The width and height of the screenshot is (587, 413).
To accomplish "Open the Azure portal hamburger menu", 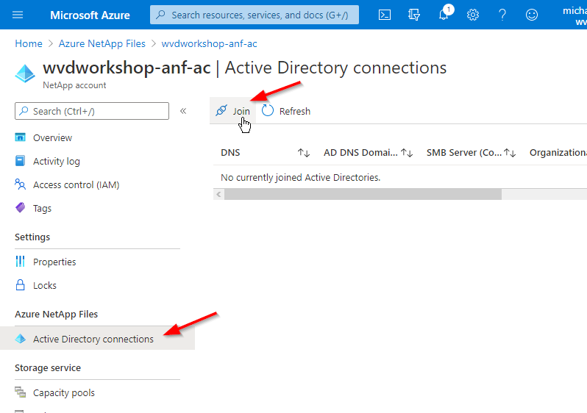I will 18,15.
